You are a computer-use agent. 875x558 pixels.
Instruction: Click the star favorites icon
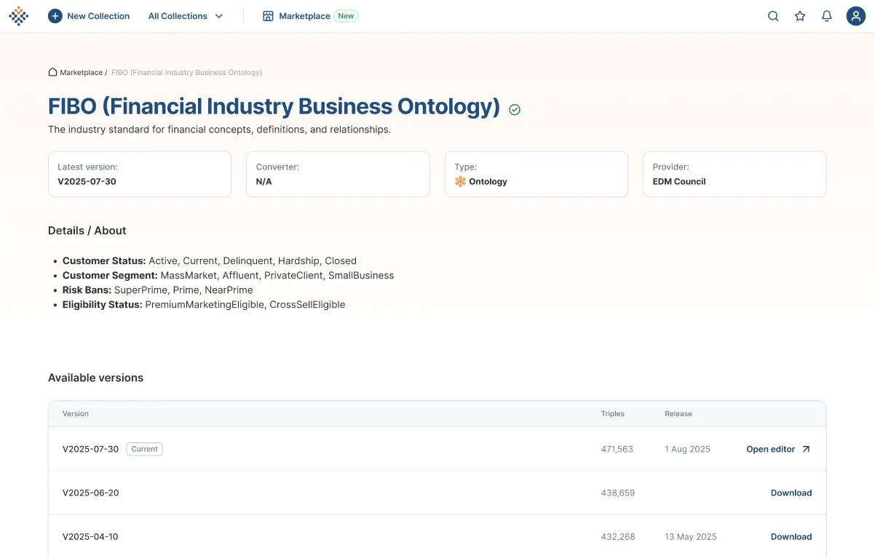click(x=800, y=16)
